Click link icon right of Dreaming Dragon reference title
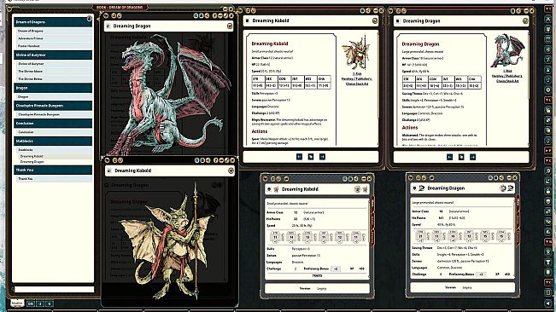 (525, 21)
